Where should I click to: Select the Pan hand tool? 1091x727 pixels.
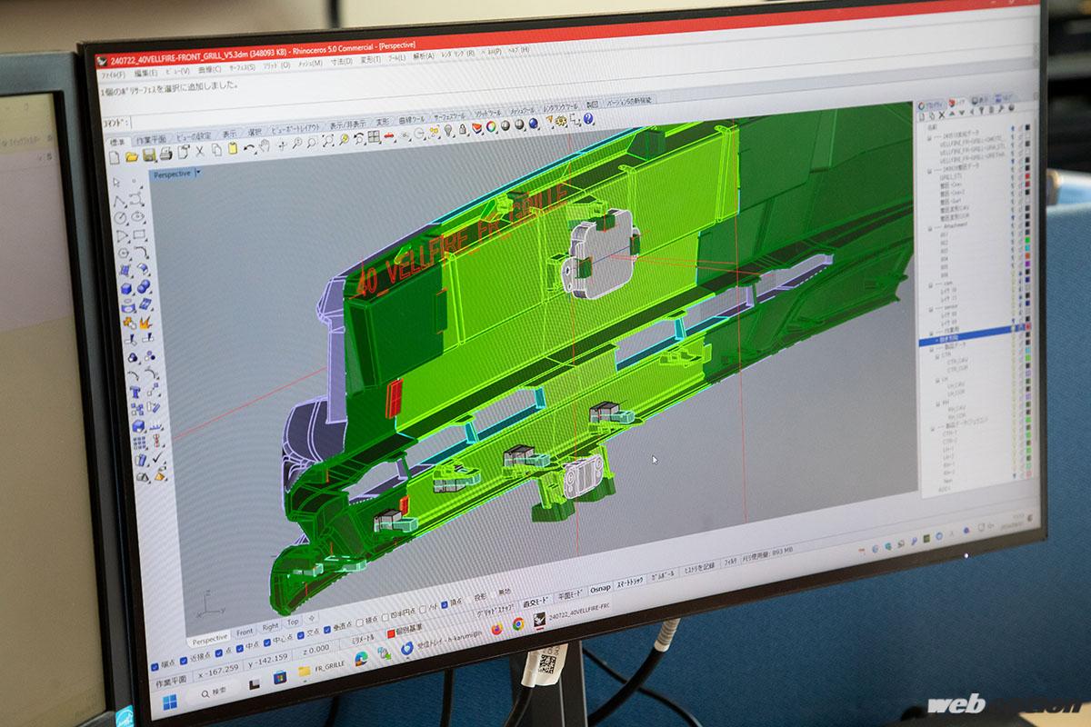264,145
